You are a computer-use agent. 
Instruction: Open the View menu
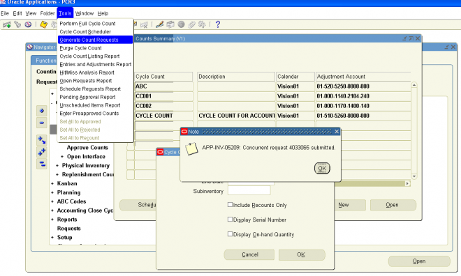click(x=31, y=13)
